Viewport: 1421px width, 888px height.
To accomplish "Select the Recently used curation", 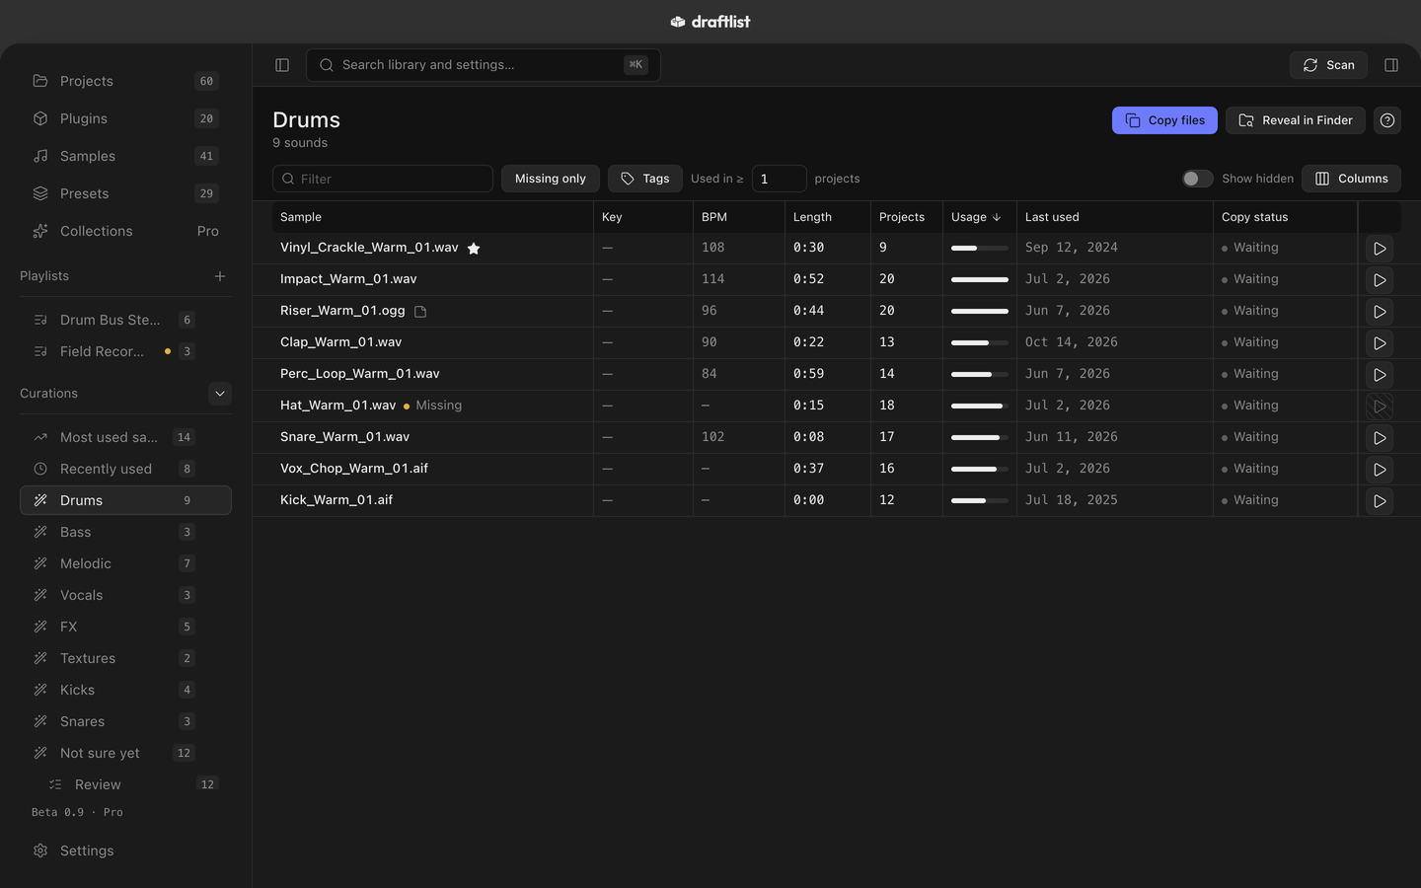I will pyautogui.click(x=125, y=469).
